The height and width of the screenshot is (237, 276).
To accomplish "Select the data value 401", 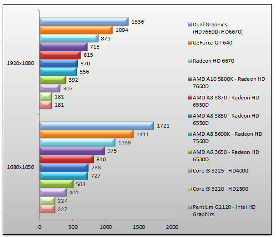I will 74,193.
